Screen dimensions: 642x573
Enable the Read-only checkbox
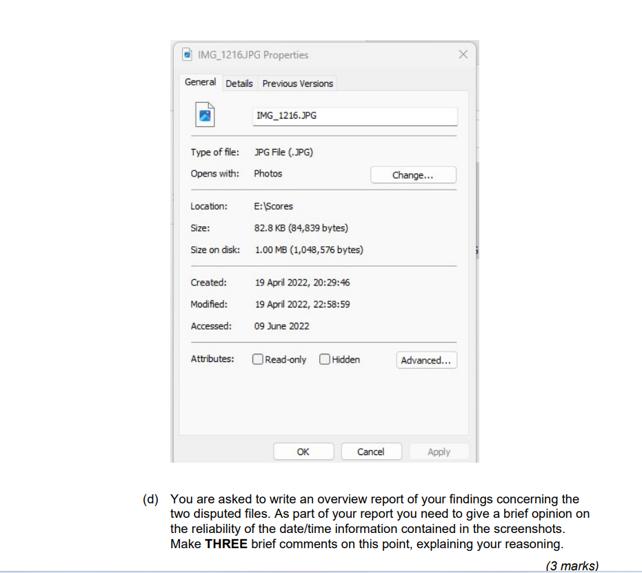257,359
